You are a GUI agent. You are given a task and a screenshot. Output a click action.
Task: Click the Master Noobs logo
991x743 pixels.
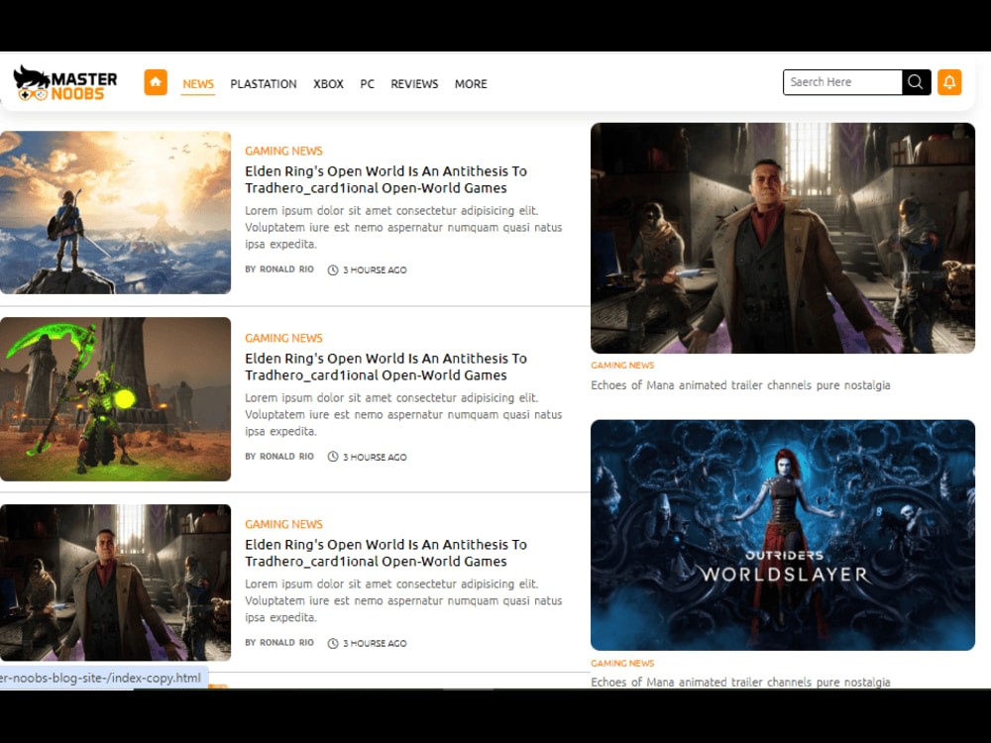(x=65, y=83)
